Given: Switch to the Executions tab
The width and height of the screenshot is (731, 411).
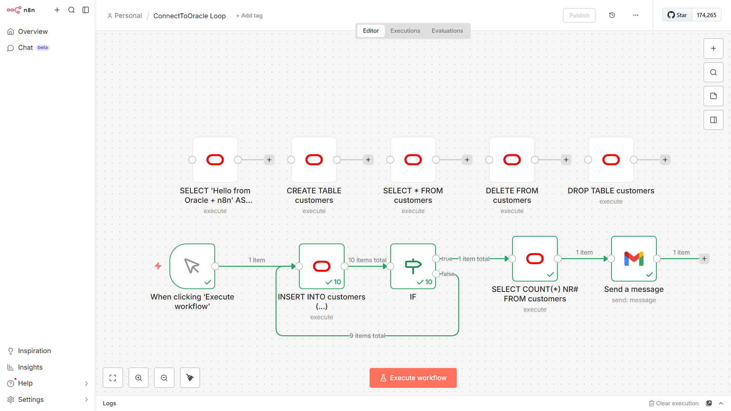Looking at the screenshot, I should 405,31.
